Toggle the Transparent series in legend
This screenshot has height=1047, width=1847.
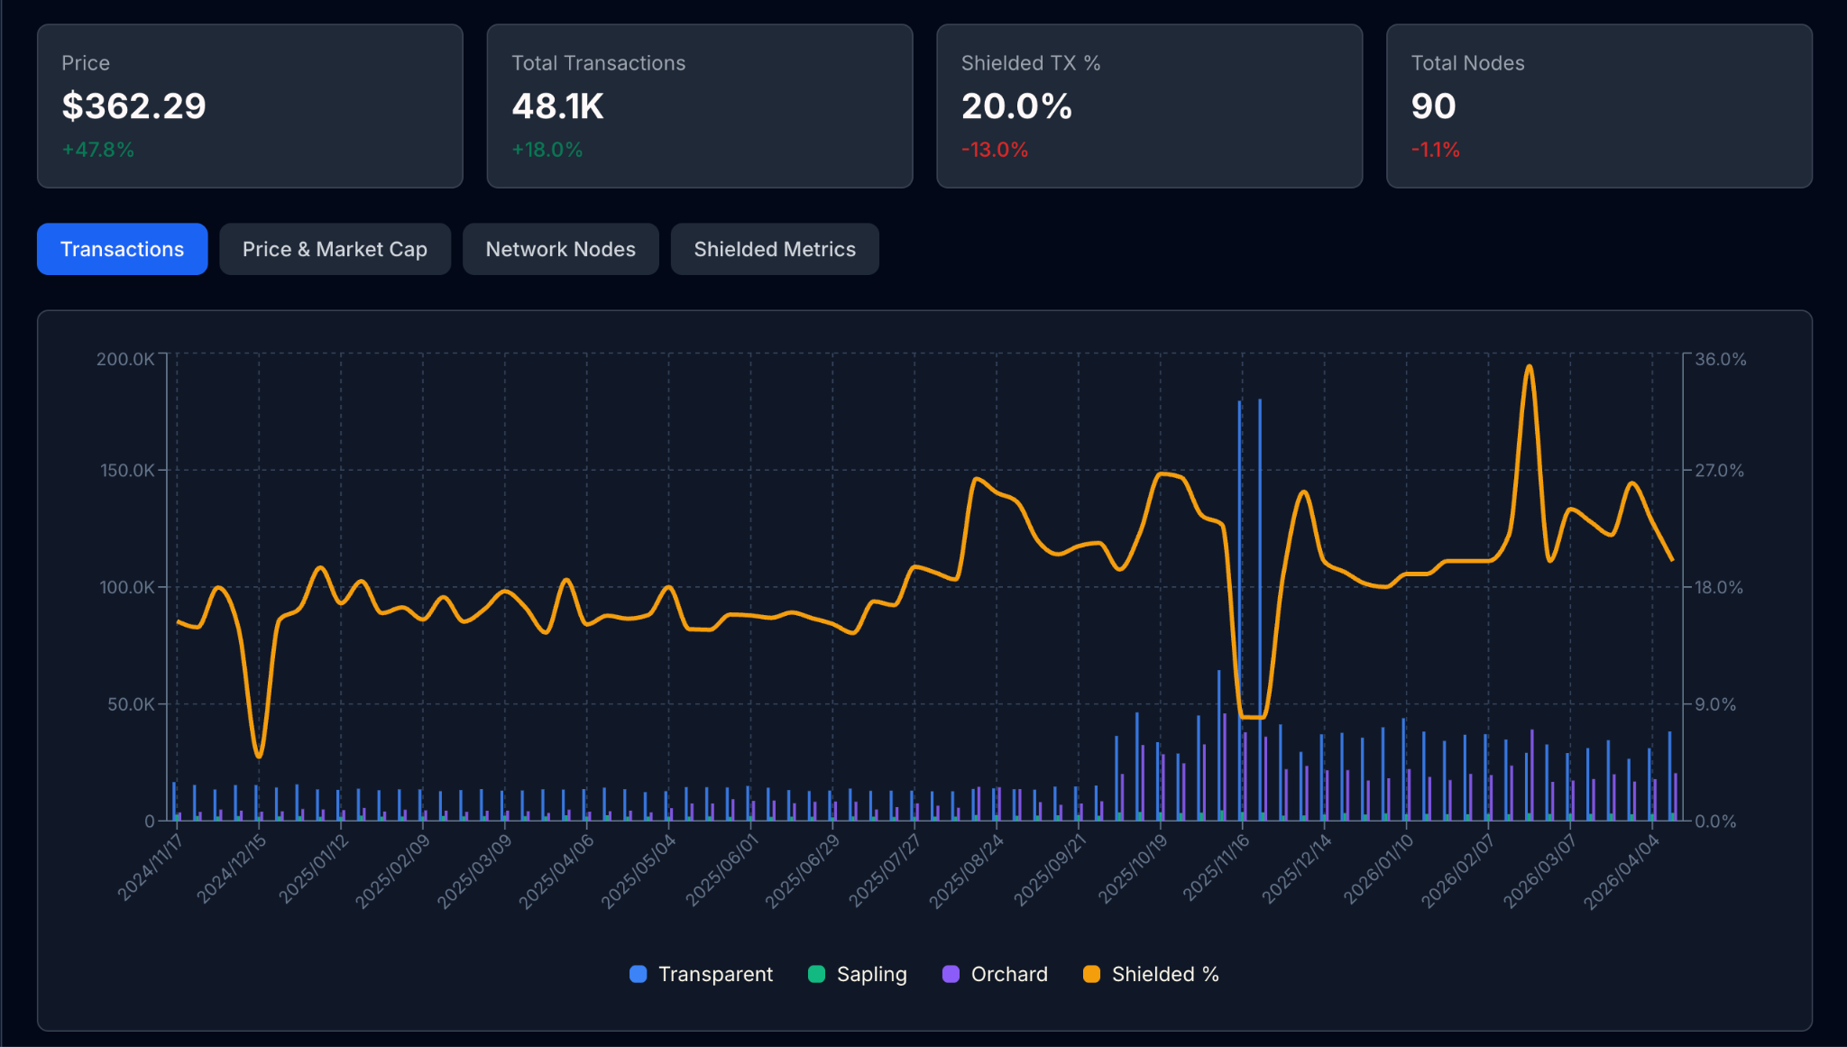pyautogui.click(x=701, y=974)
